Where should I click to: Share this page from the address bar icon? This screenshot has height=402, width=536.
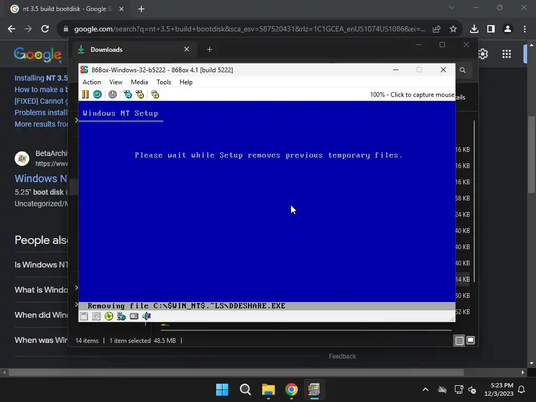point(437,29)
